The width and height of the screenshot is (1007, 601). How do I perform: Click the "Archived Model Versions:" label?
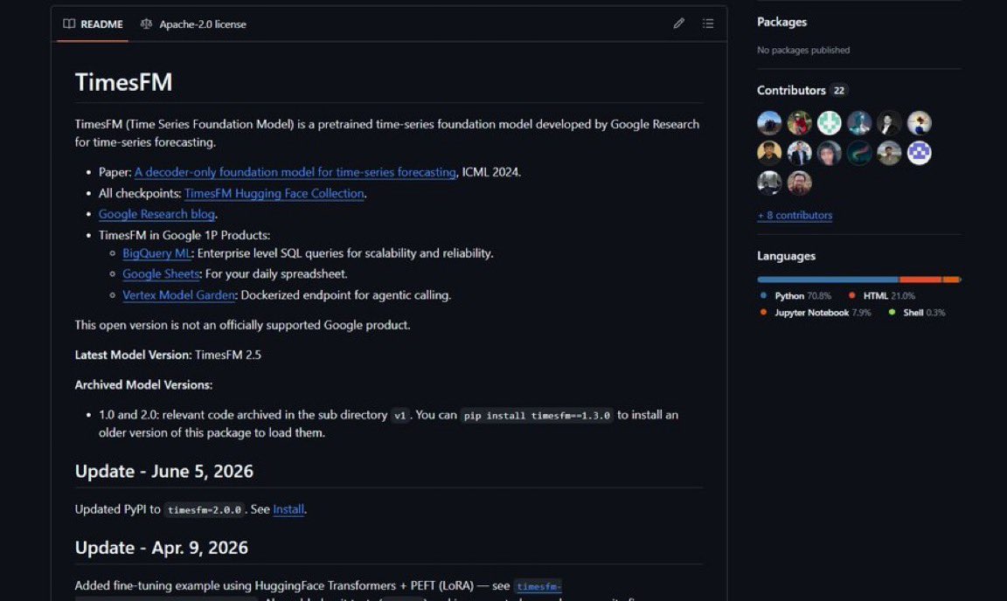tap(143, 384)
